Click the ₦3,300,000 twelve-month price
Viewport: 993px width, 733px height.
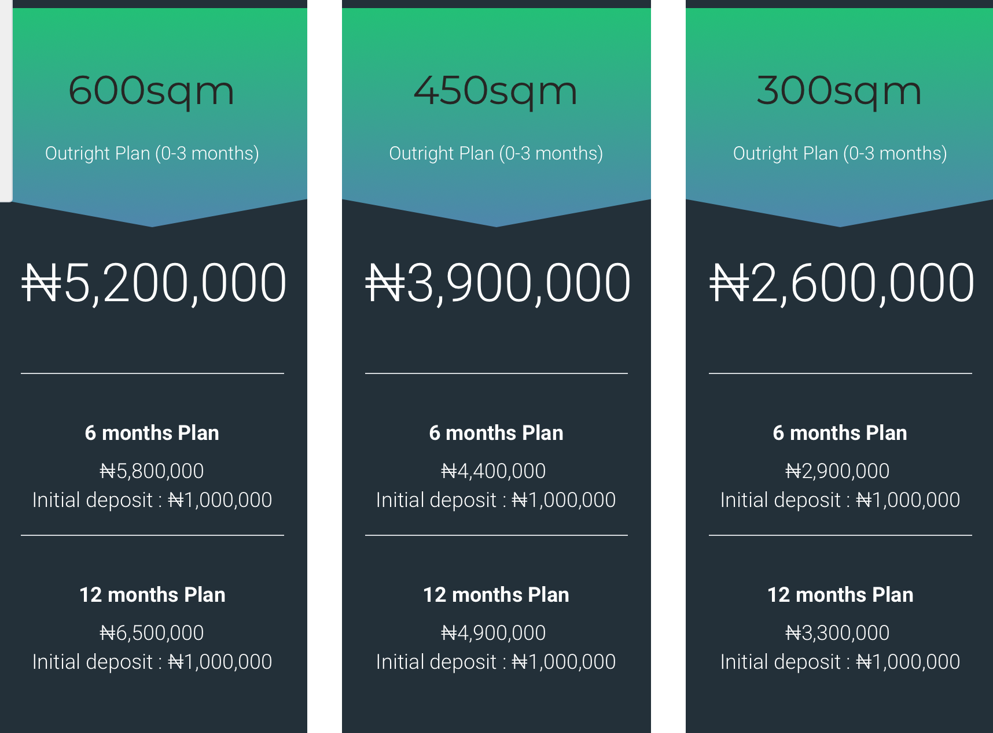837,633
